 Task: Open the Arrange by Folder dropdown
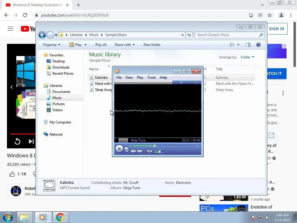pyautogui.click(x=247, y=57)
